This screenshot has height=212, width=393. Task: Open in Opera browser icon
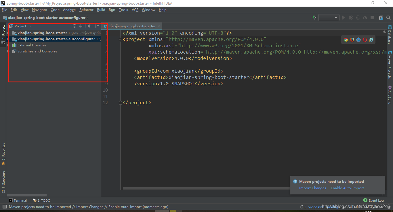365,40
